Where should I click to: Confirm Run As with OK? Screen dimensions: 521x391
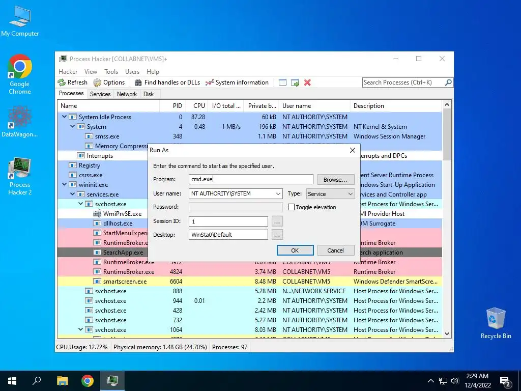295,250
